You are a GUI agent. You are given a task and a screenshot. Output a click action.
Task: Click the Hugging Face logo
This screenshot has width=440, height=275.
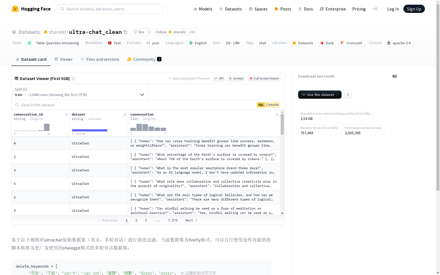tap(31, 9)
